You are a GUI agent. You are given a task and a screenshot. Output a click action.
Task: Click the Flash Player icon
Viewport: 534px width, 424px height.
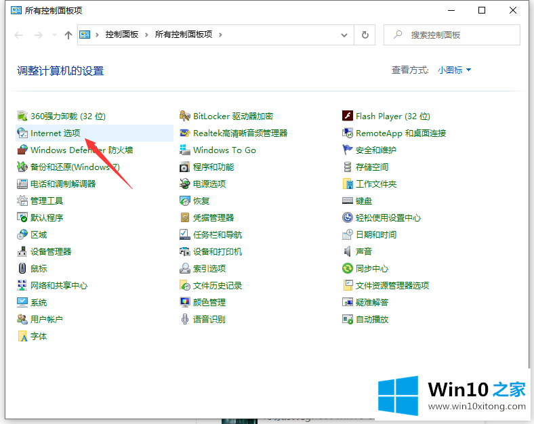click(348, 116)
